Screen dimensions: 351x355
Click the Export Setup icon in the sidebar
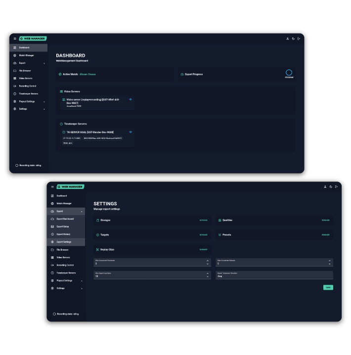point(52,226)
